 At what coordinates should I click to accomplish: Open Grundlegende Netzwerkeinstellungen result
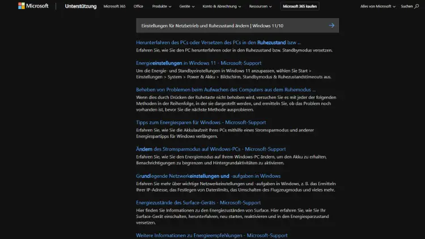(x=208, y=176)
